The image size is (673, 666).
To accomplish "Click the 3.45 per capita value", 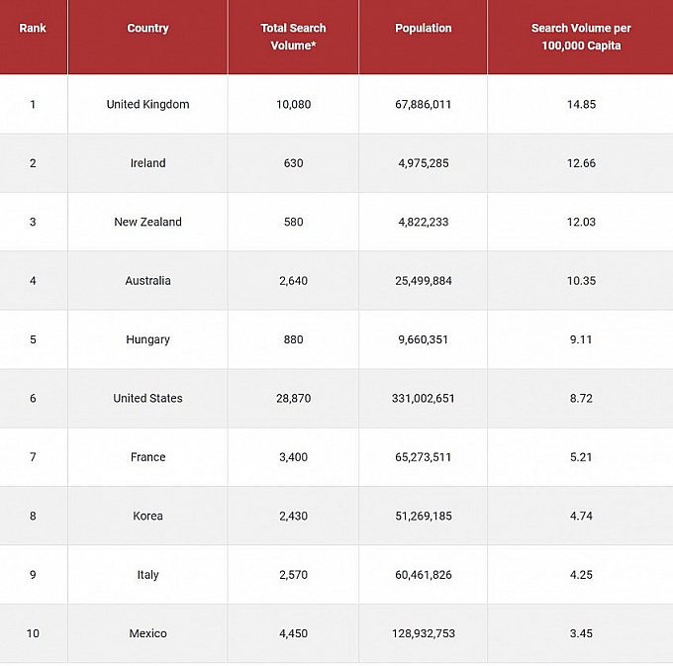I will pos(581,633).
